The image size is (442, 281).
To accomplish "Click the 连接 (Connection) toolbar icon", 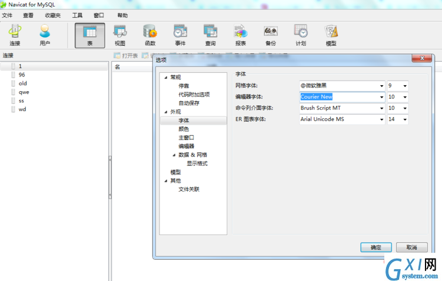I will point(15,35).
